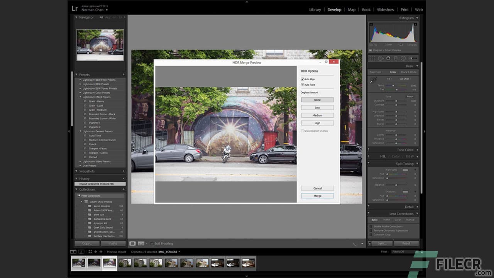Click the Exposure slider handle
The height and width of the screenshot is (278, 494).
coord(396,101)
